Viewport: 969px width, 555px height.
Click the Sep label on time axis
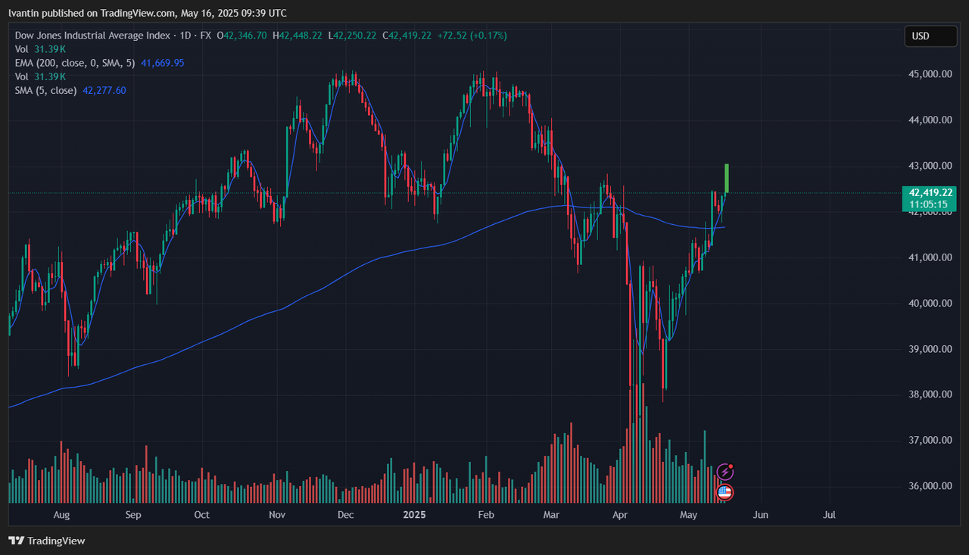[133, 515]
